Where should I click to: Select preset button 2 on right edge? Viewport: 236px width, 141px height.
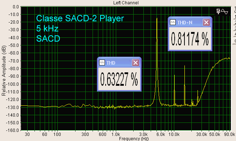[235, 23]
